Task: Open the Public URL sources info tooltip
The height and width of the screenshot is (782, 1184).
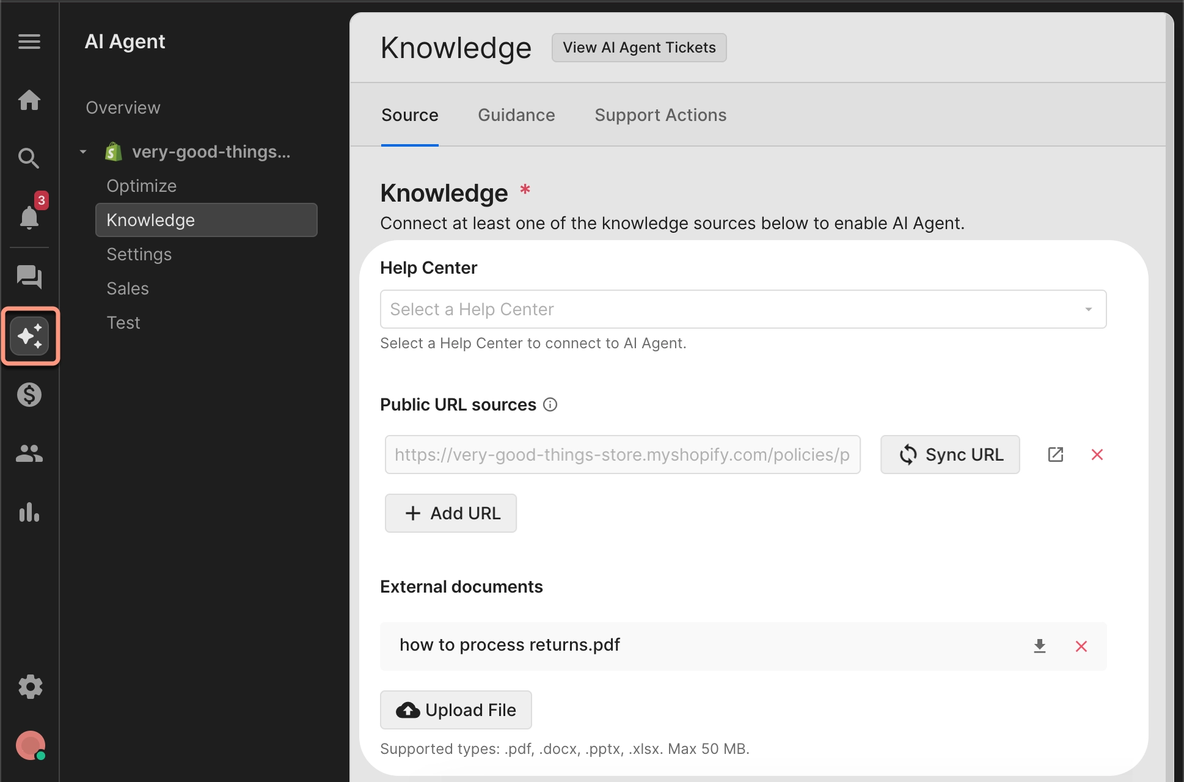Action: click(550, 404)
